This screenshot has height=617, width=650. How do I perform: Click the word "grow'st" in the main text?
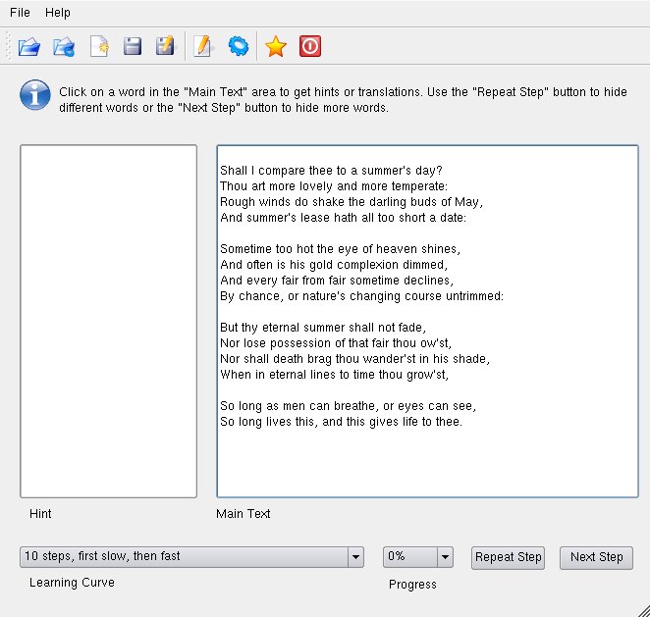point(426,375)
